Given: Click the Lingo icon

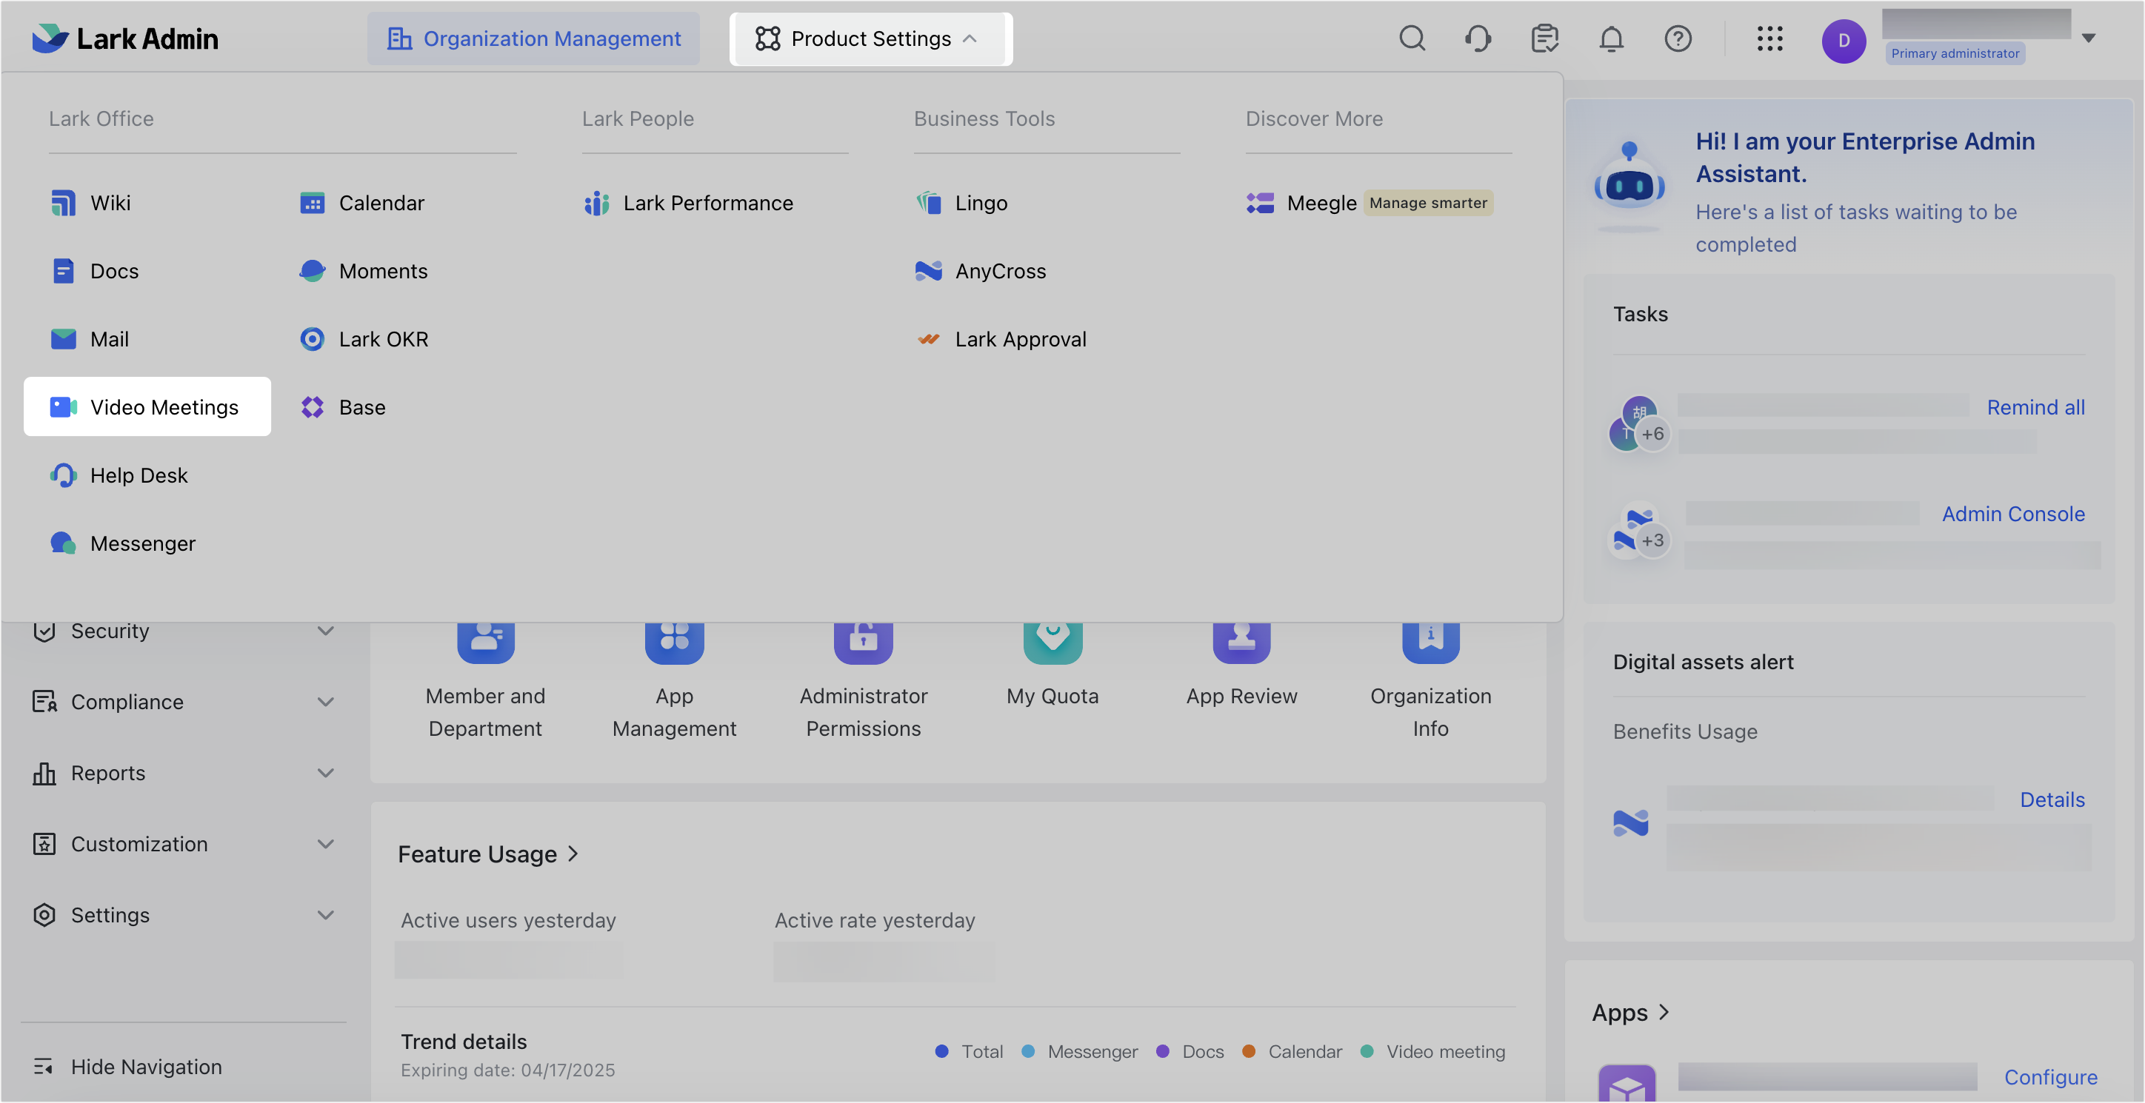Looking at the screenshot, I should click(929, 202).
